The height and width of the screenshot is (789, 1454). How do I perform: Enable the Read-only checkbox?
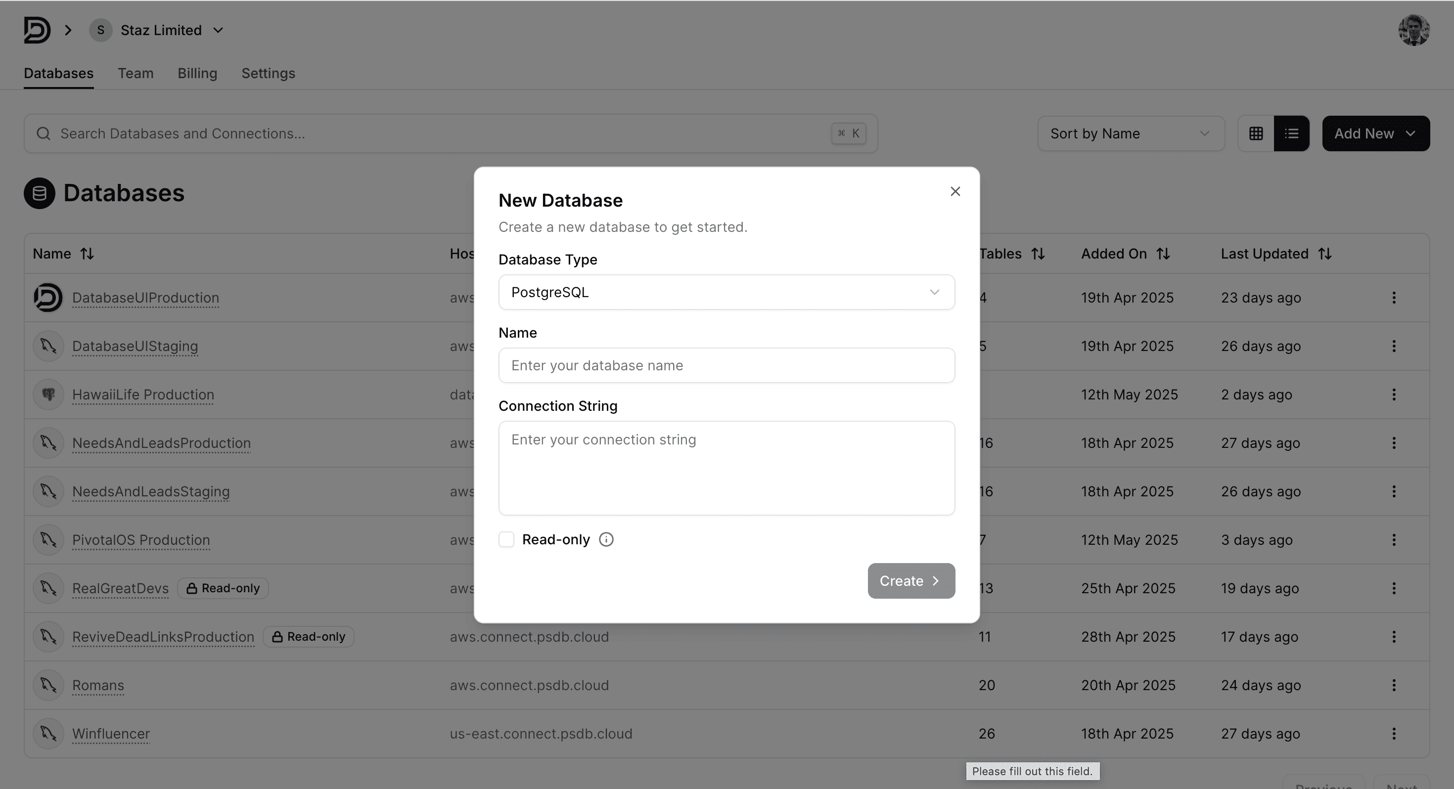pos(506,539)
